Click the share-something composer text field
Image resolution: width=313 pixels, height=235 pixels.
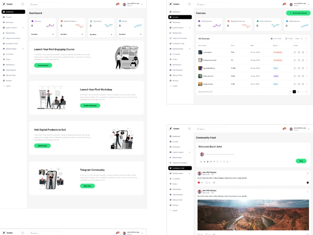coord(221,154)
